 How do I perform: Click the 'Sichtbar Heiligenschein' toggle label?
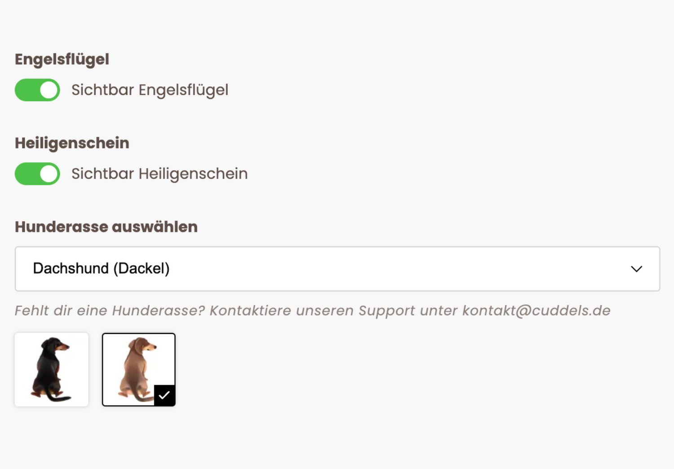point(160,174)
